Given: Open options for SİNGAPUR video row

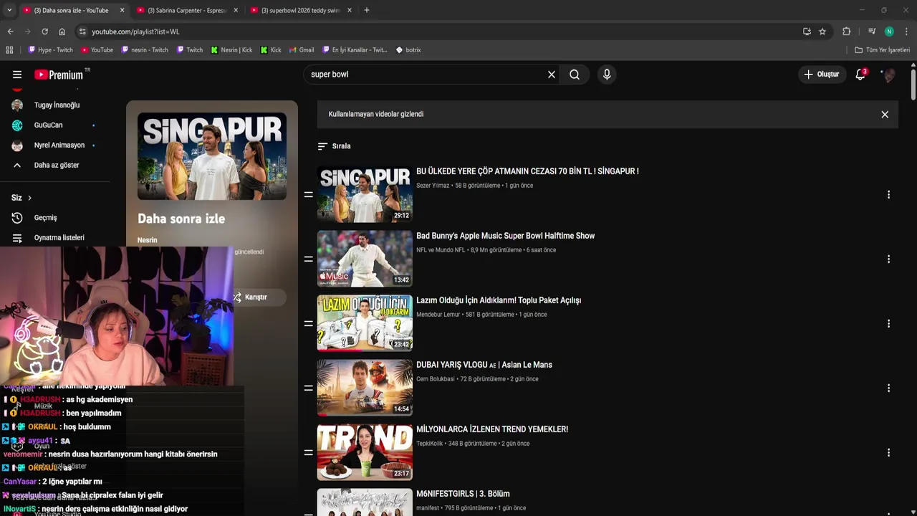Looking at the screenshot, I should [x=888, y=194].
